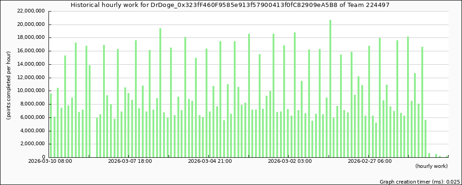This screenshot has height=185, width=462.
Task: Click the 2026-03-10 08:00 x-axis label
Action: point(49,161)
